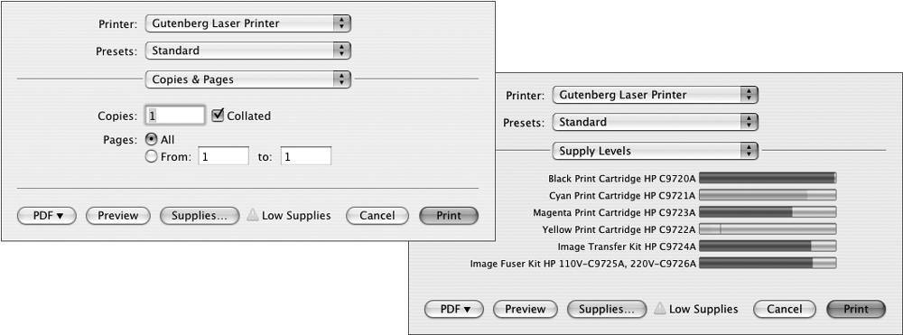Viewport: 903px width, 335px height.
Task: Click Print button in Supply Levels dialog
Action: 856,309
